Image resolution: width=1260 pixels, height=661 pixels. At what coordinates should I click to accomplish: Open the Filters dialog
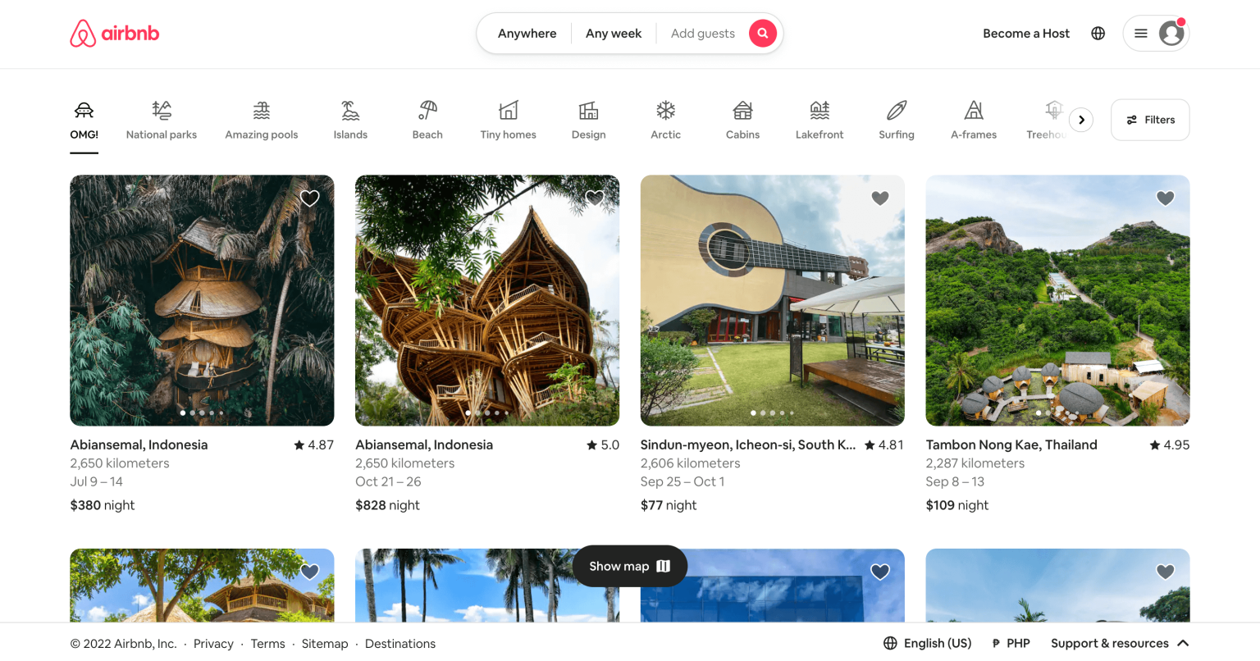[x=1149, y=119]
